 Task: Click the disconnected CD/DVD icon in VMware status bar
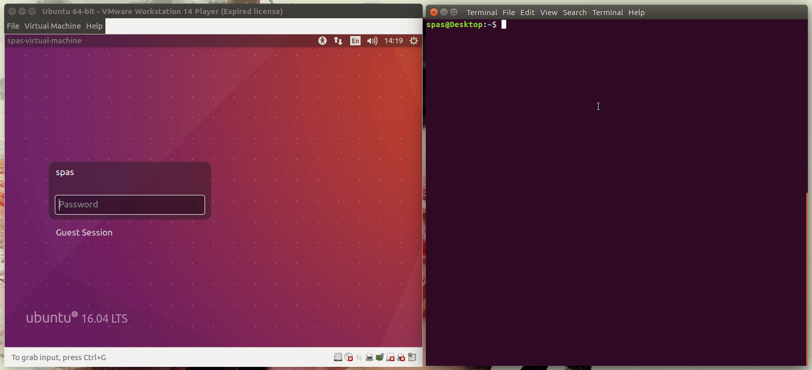349,357
